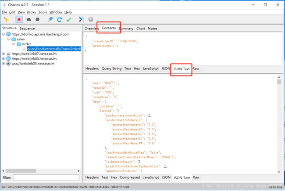Open the View menu

[x=21, y=12]
